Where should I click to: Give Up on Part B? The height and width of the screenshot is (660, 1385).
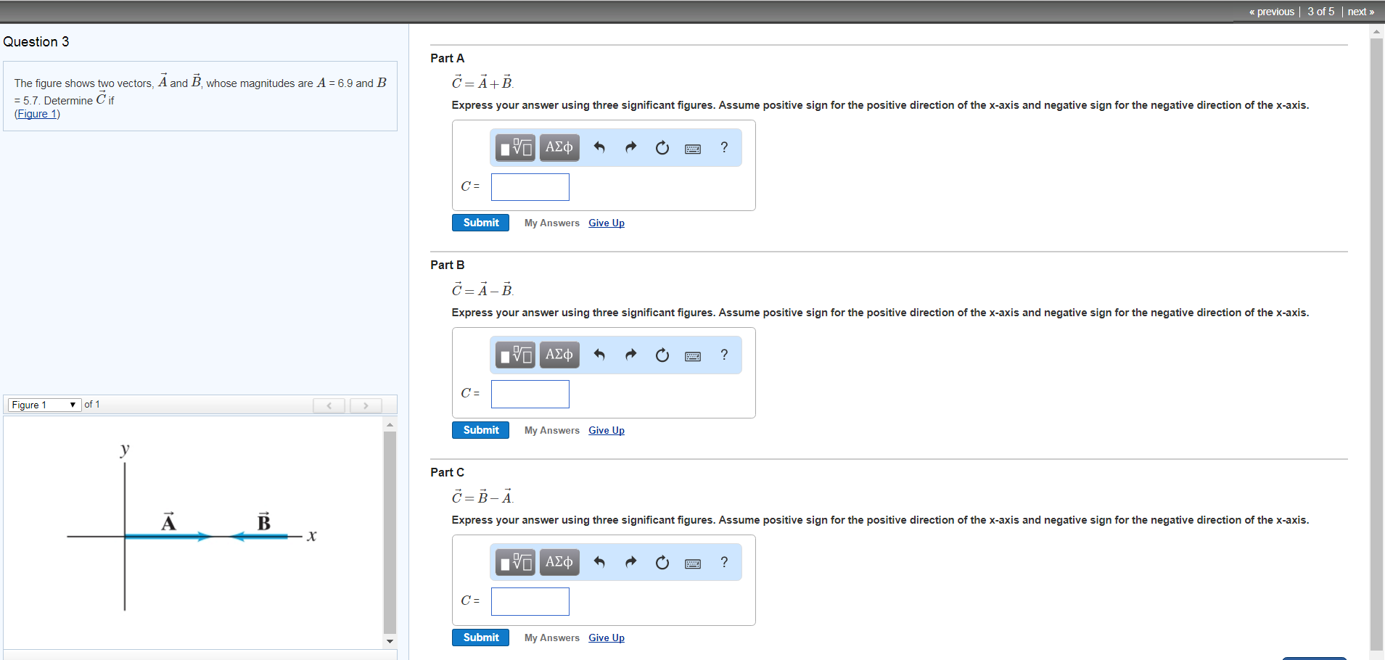click(606, 430)
